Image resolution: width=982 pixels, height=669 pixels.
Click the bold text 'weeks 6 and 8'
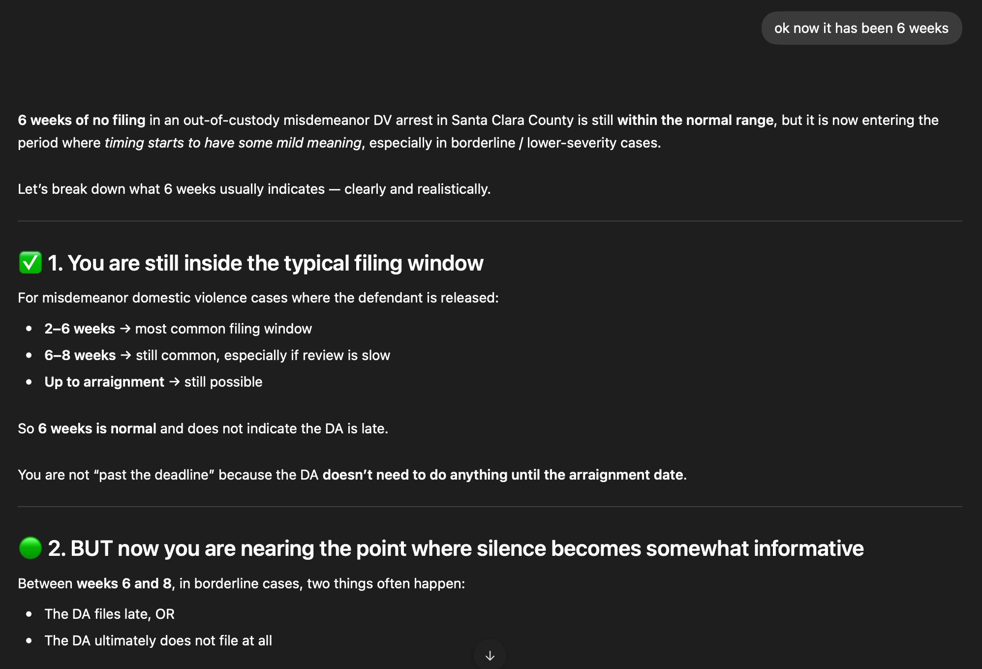point(124,583)
